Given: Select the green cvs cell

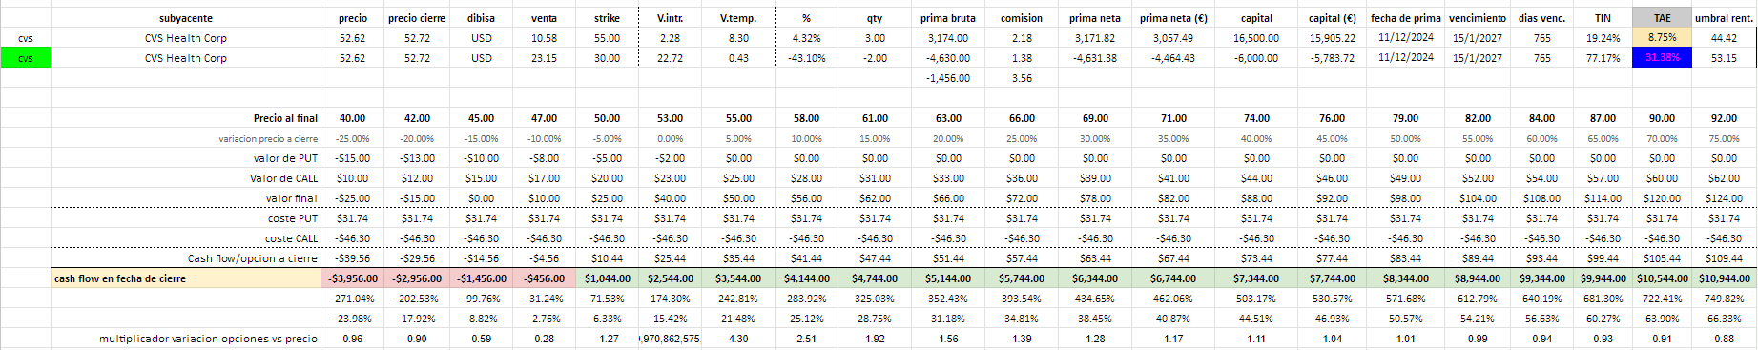Looking at the screenshot, I should pyautogui.click(x=25, y=58).
